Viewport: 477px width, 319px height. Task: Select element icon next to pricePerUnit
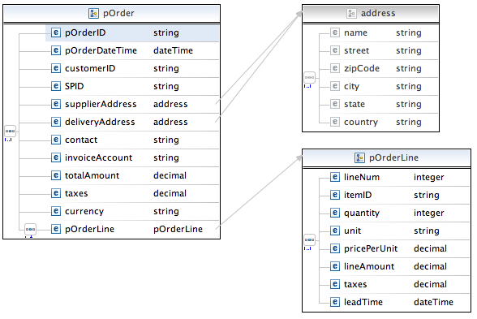[334, 248]
